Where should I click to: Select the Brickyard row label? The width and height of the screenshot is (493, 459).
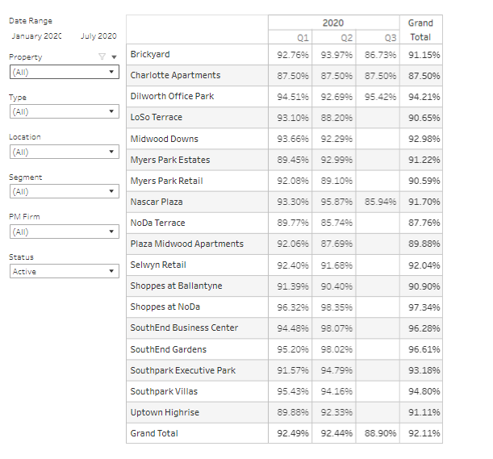151,54
